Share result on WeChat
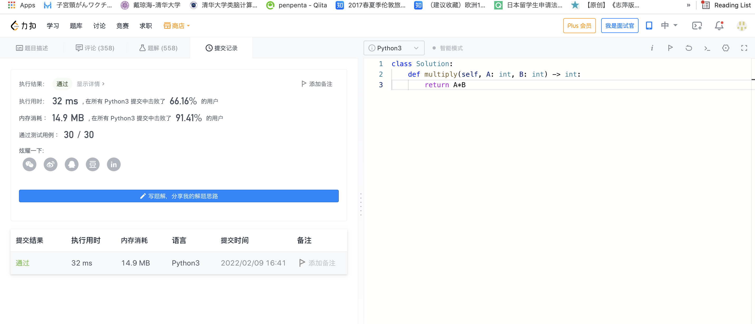 coord(30,164)
